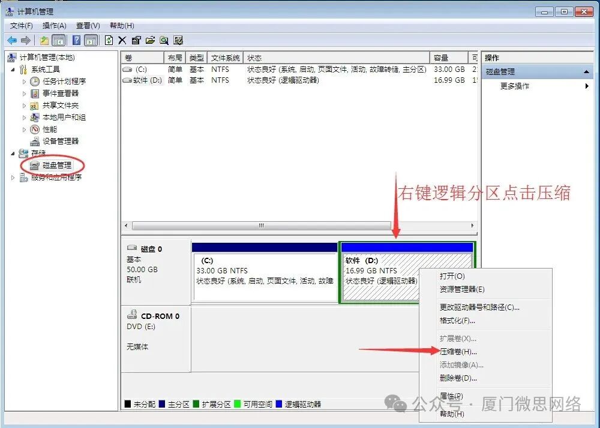
Task: Expand the 性能 node
Action: click(24, 129)
